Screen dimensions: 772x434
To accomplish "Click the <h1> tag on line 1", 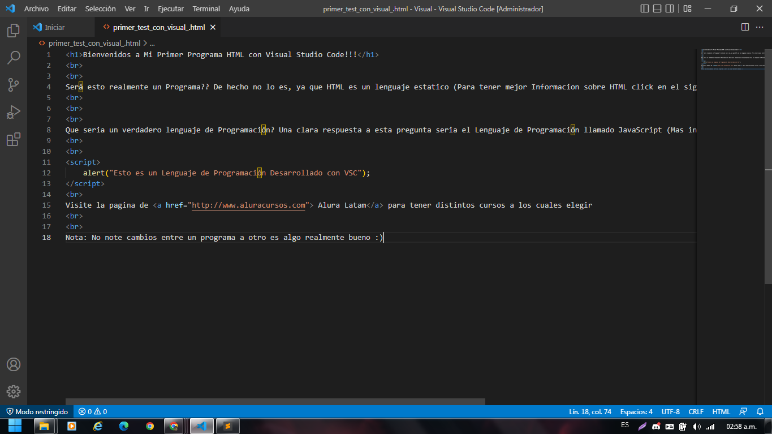I will (74, 55).
